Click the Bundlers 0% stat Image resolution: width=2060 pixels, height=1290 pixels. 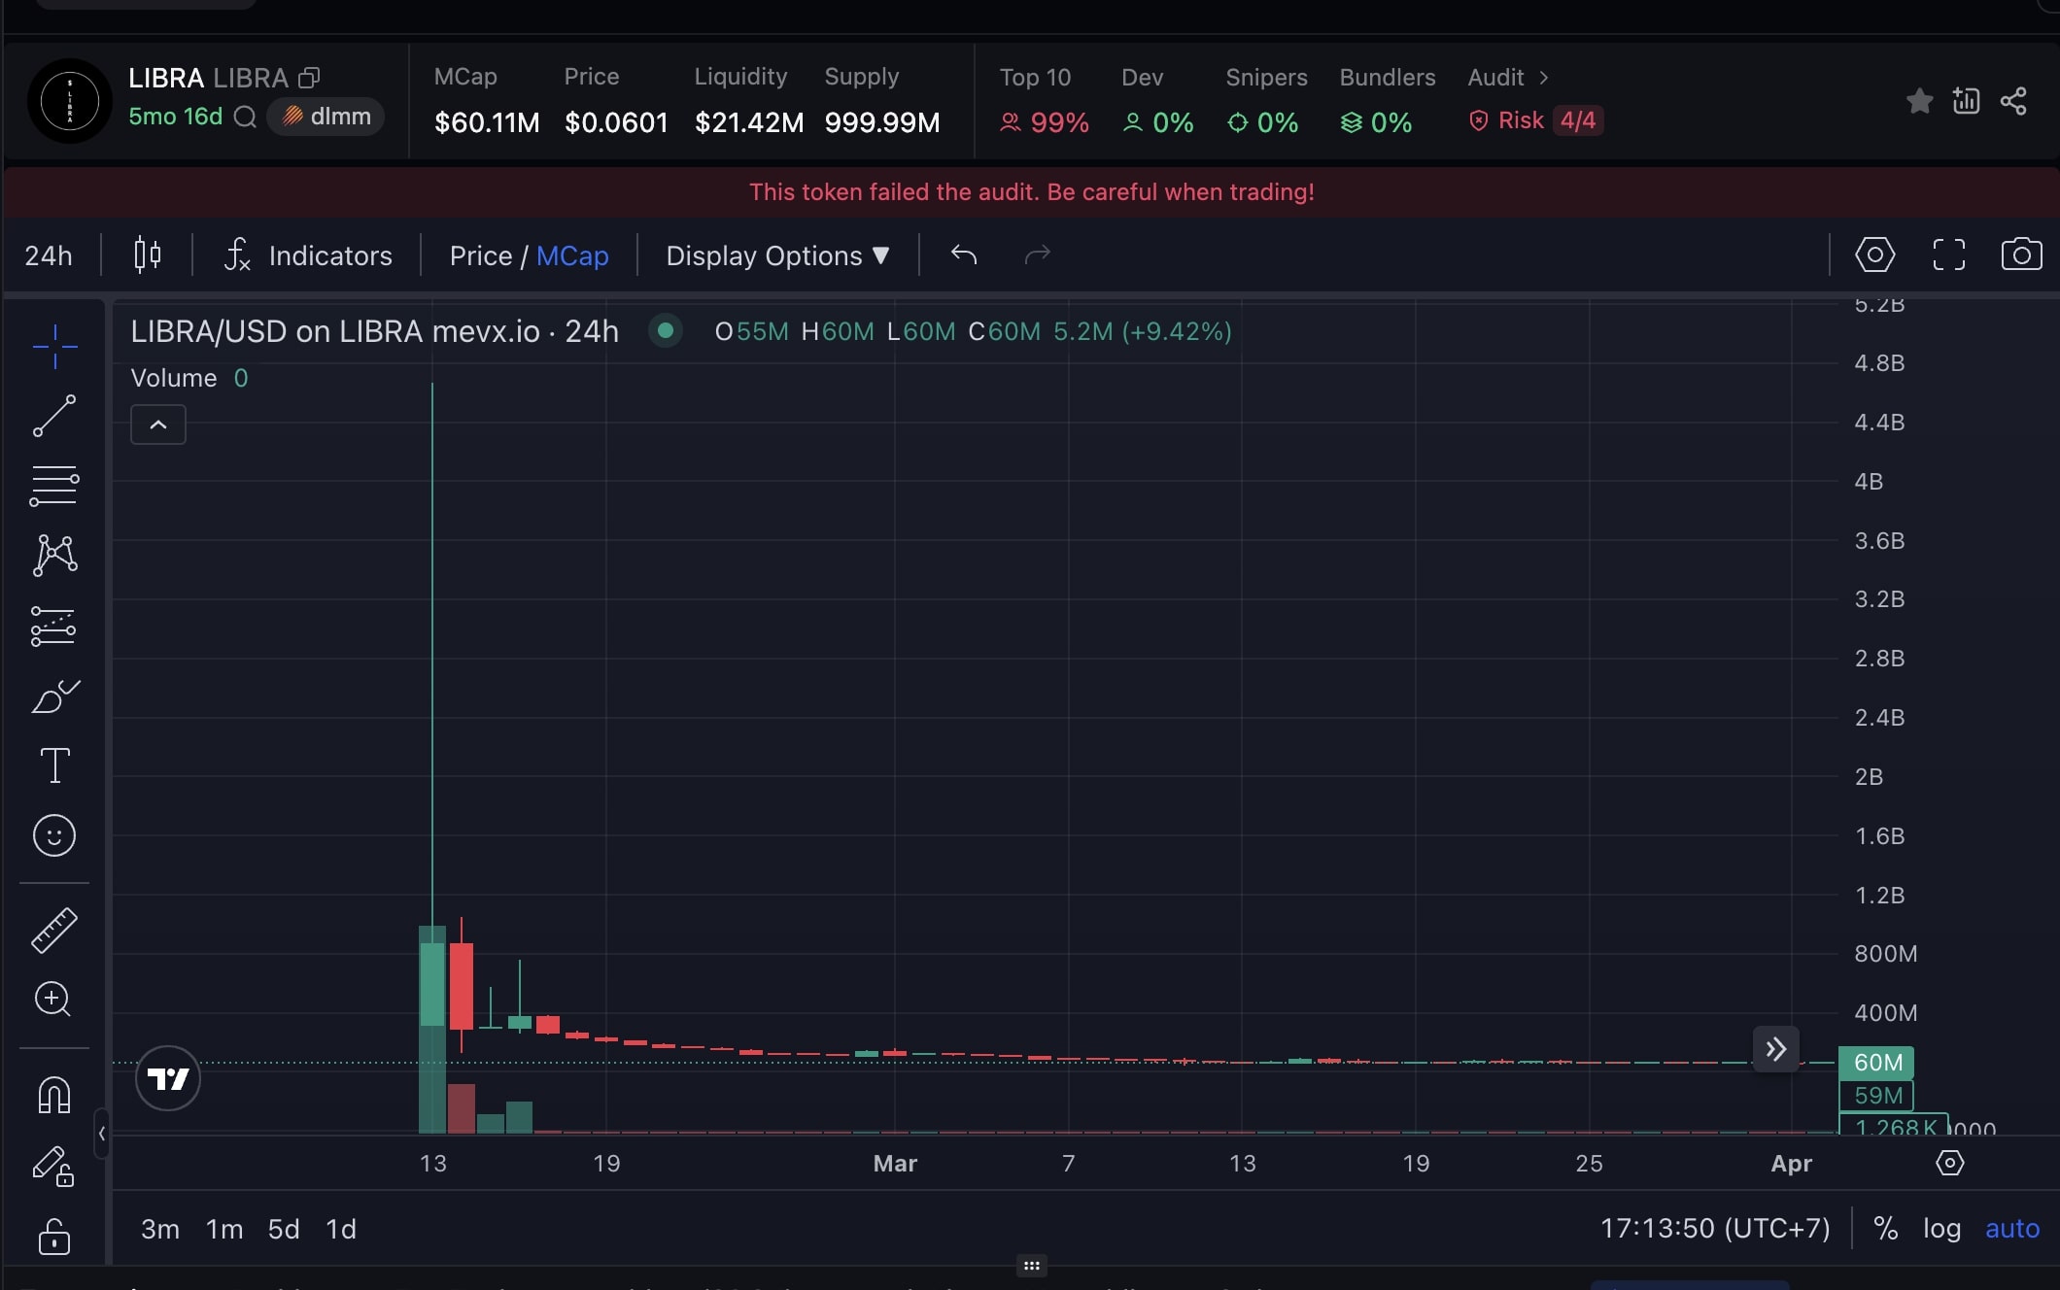click(1387, 101)
